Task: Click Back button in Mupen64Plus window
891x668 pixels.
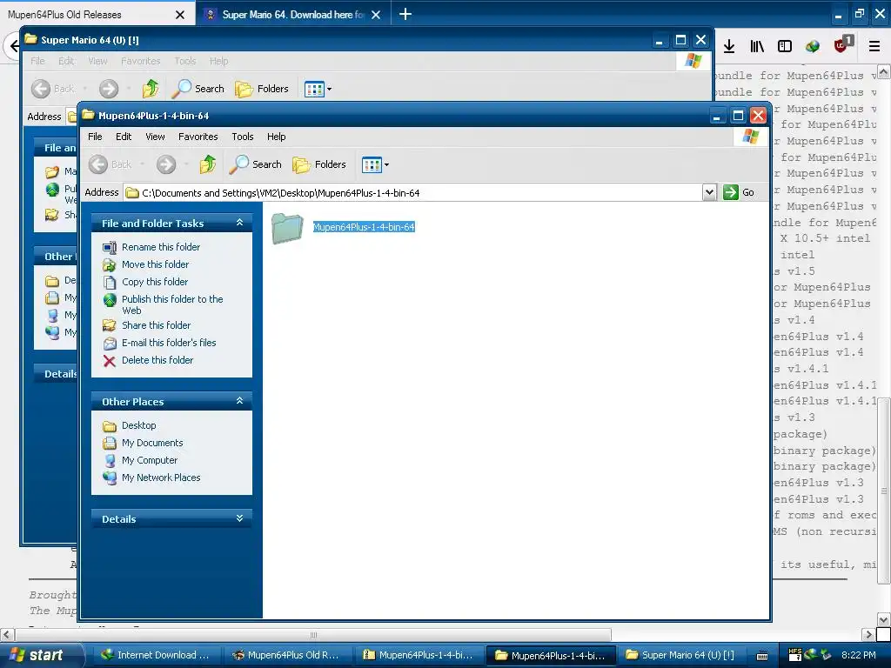Action: 111,164
